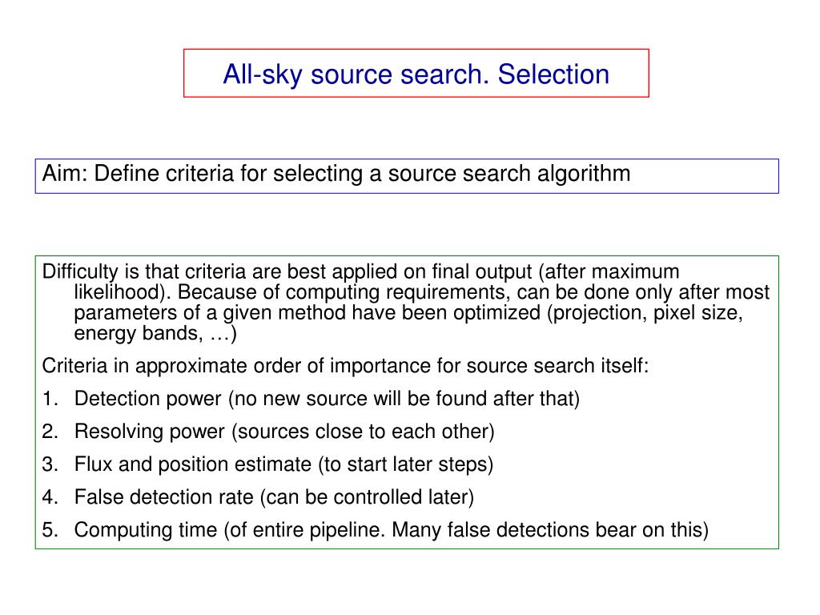
Task: Click the slide title 'All-sky source search. Selection'
Action: coord(416,74)
